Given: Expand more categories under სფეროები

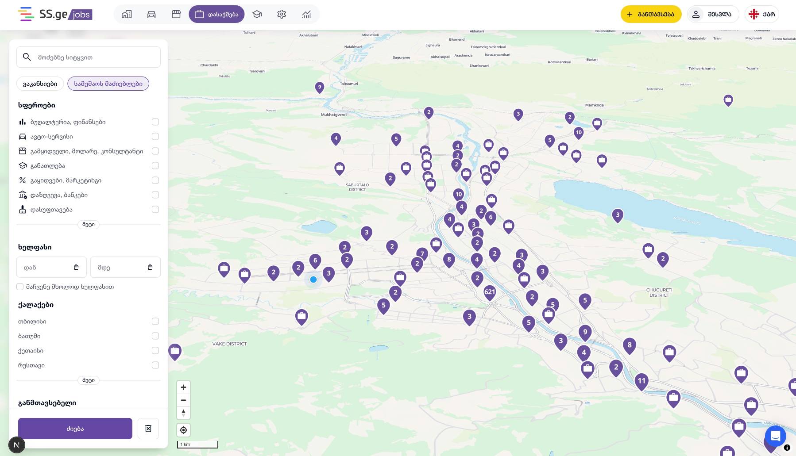Looking at the screenshot, I should [89, 225].
